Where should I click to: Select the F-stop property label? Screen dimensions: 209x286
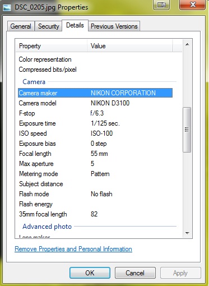point(27,113)
